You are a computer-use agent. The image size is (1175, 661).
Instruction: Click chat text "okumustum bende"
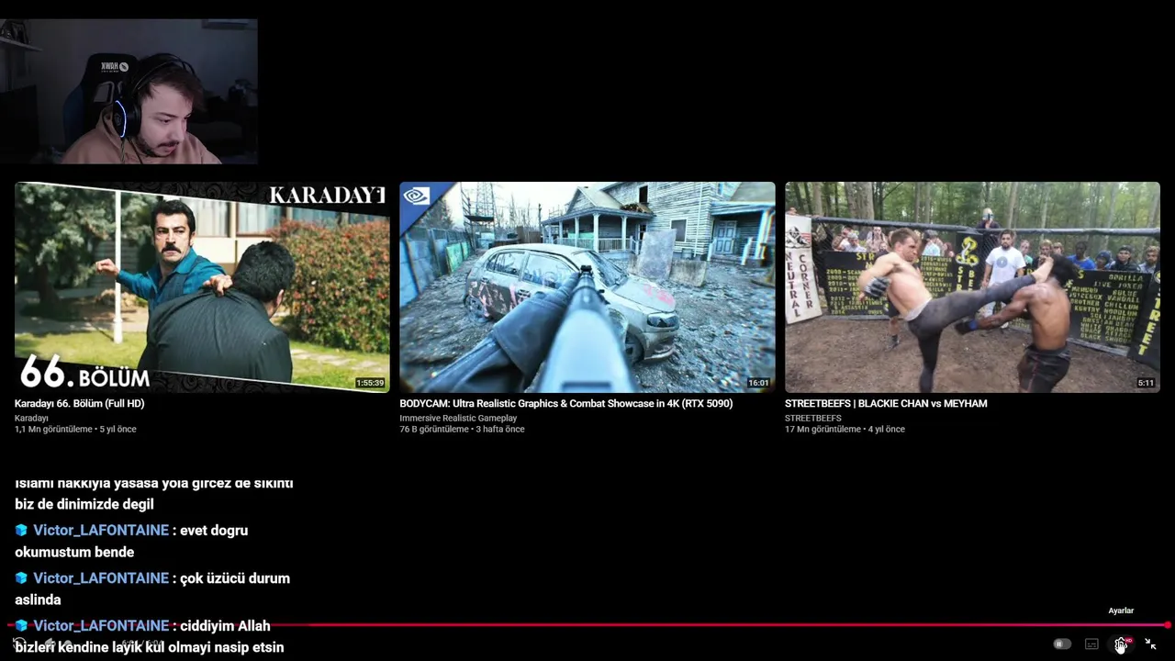(x=74, y=553)
